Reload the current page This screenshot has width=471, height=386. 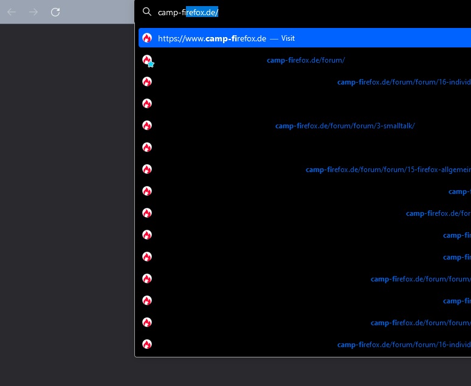pos(55,12)
